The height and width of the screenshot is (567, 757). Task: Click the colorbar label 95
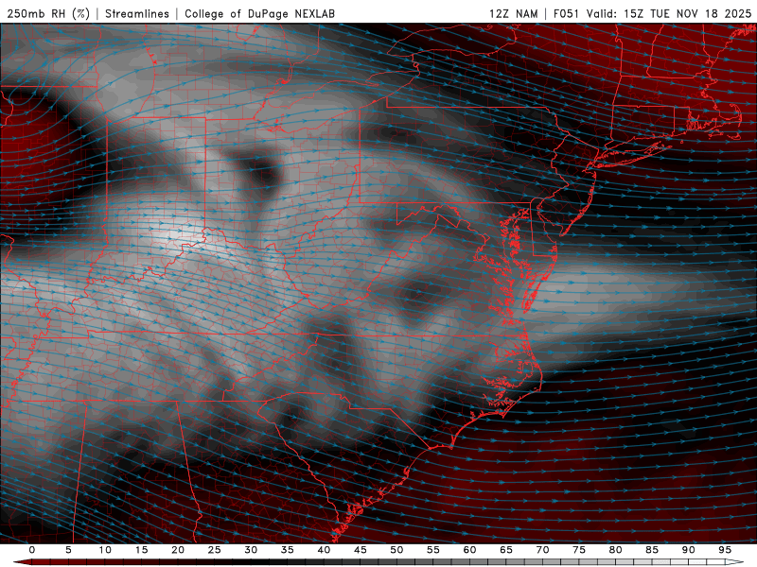(725, 550)
